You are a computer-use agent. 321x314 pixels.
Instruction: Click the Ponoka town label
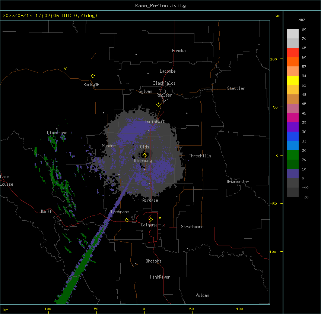click(179, 51)
